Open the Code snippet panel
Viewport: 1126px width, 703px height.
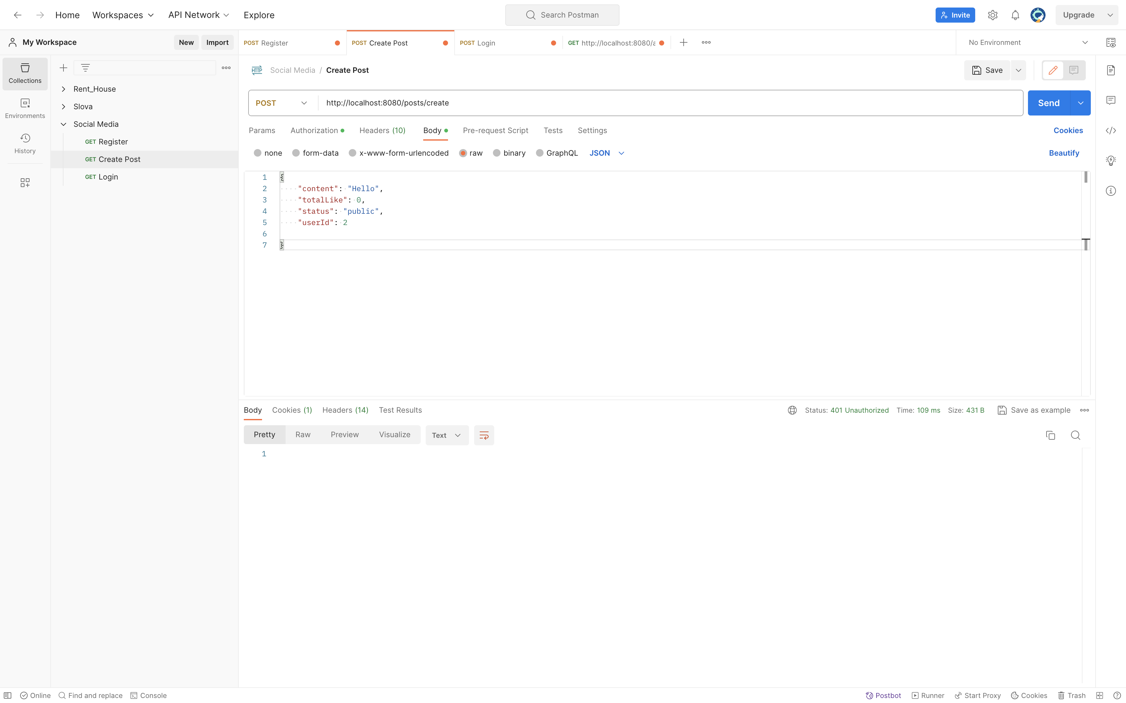[1111, 131]
